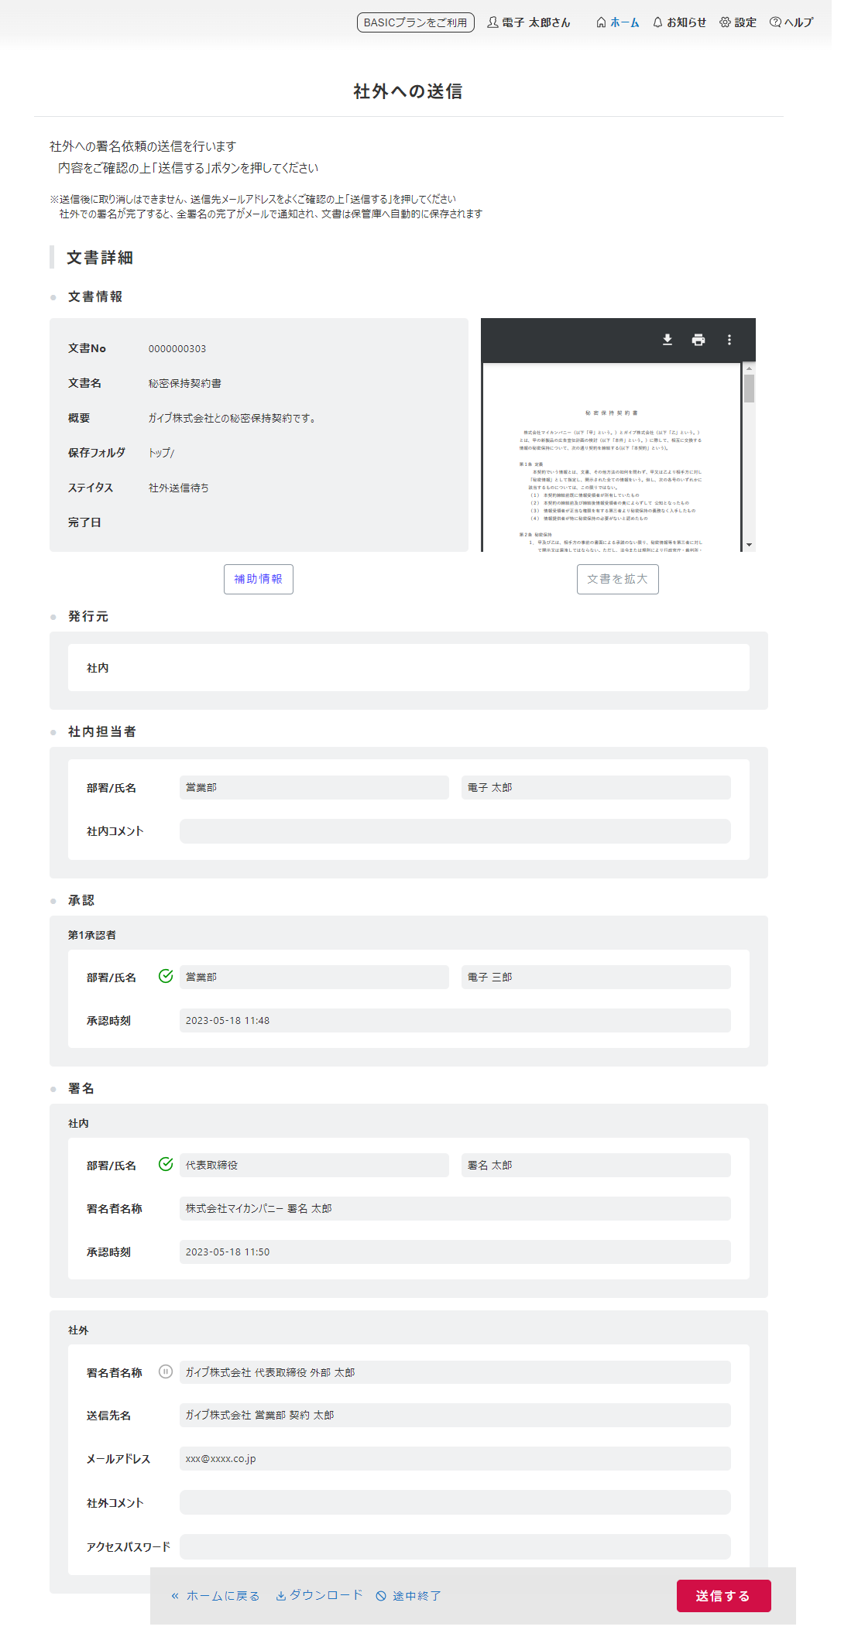858x1630 pixels.
Task: Click the green check beside first approver
Action: click(165, 976)
